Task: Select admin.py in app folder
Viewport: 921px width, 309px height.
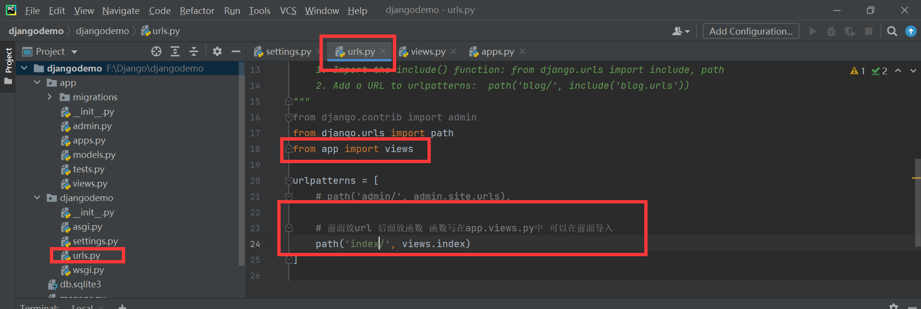Action: point(86,126)
